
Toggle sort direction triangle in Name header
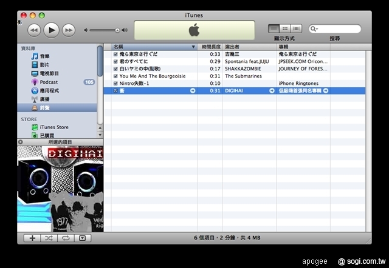tap(193, 47)
